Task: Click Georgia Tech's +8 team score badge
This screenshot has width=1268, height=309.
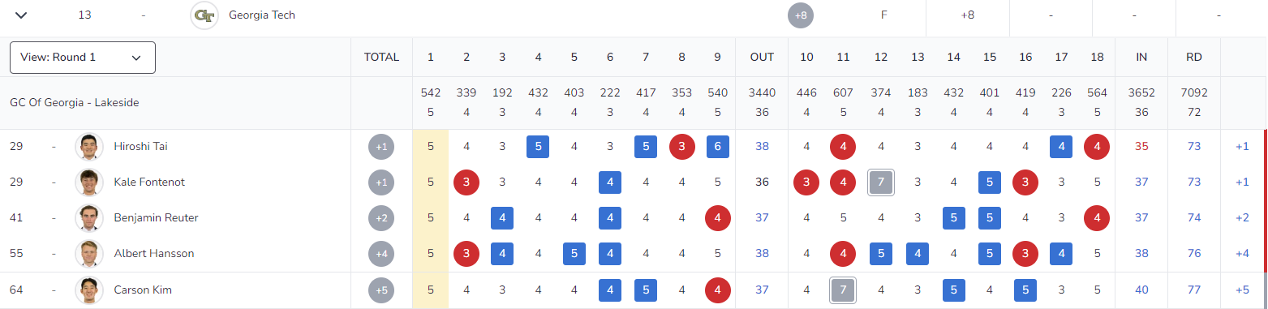Action: [x=801, y=15]
